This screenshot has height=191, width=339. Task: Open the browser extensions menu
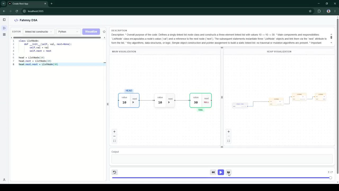click(319, 11)
